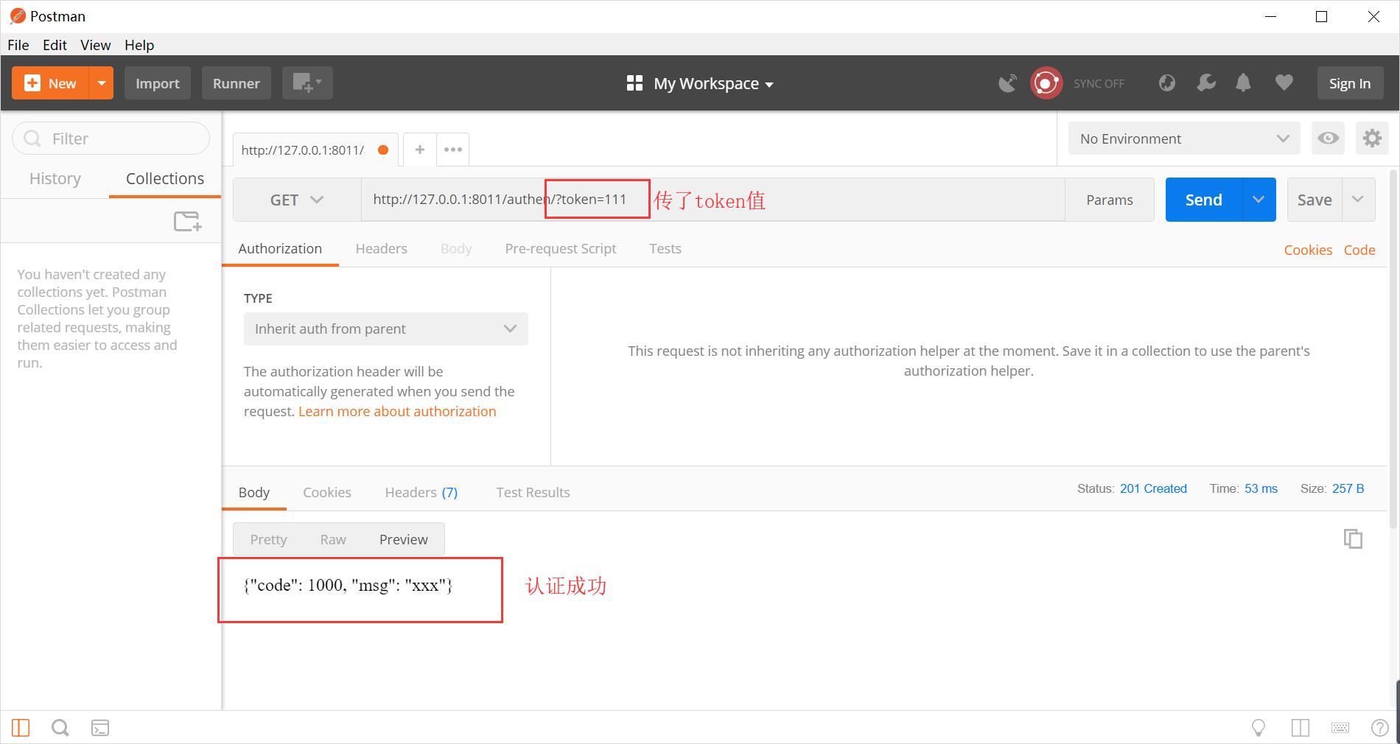
Task: Open the Find magnifier icon in status bar
Action: click(60, 728)
